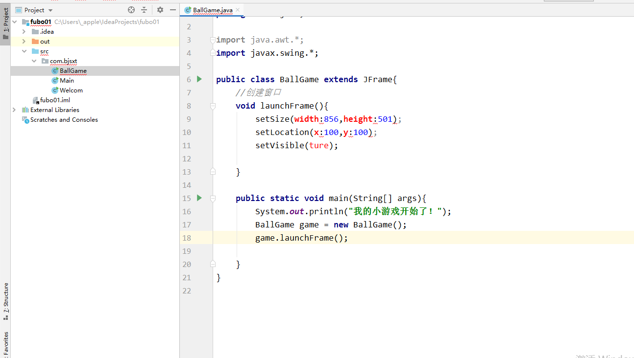Click line number 19 in the gutter
Screen dimensions: 634x358
[186, 251]
